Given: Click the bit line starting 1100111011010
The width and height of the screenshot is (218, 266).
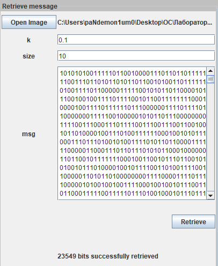Looking at the screenshot, I should click(133, 82).
